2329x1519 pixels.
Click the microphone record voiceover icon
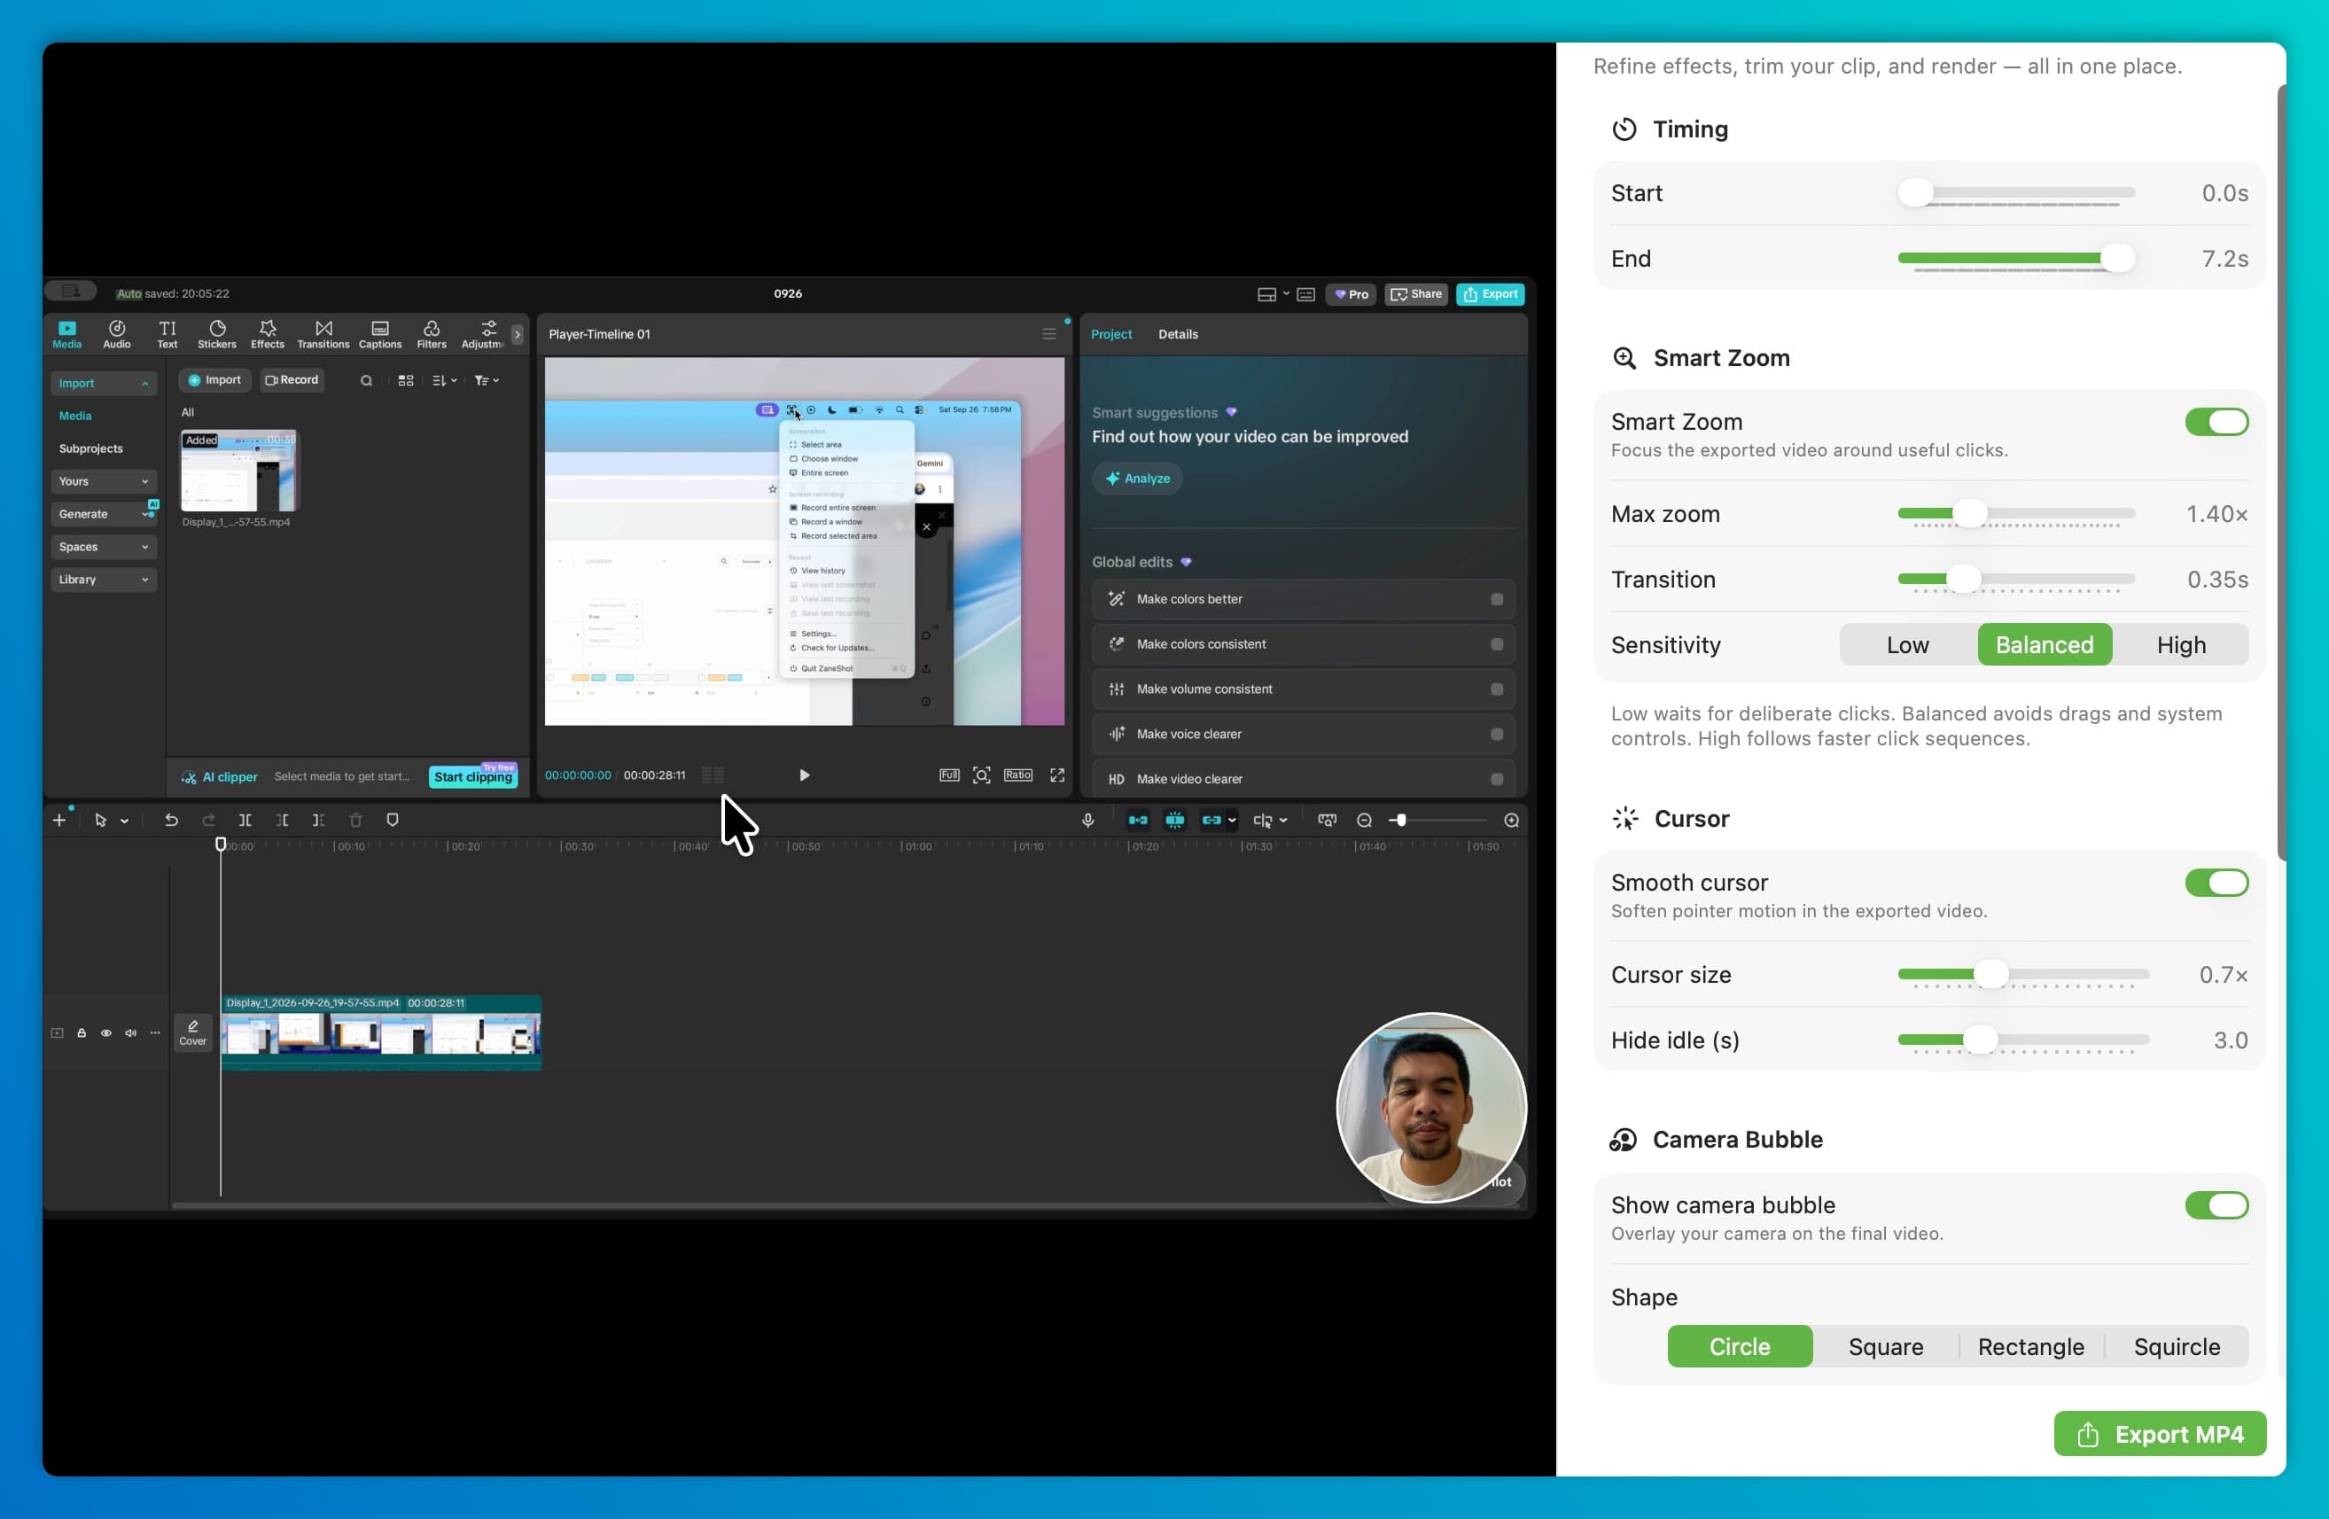coord(1087,820)
